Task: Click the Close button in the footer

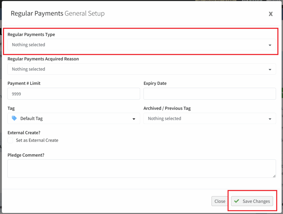Action: (220, 201)
